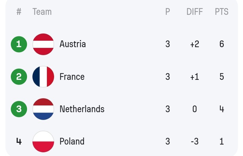
Task: Select the green rank 3 badge
Action: point(19,109)
